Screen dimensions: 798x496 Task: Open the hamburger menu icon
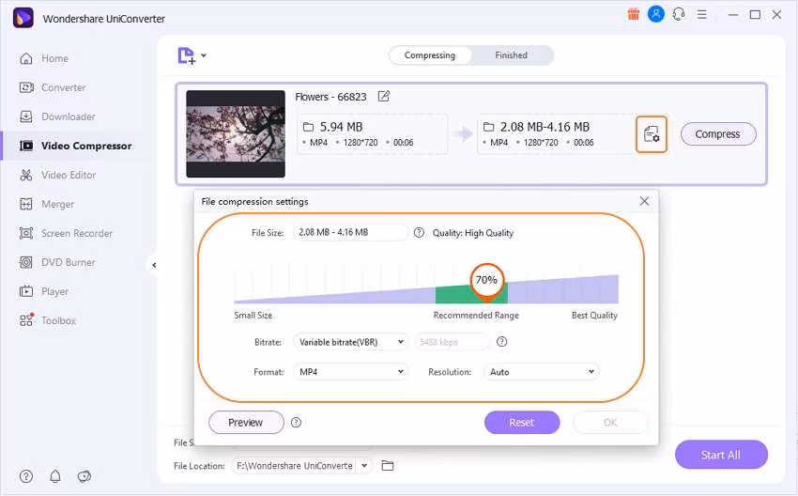(x=702, y=15)
